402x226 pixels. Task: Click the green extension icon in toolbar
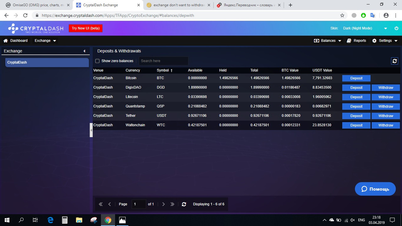[363, 15]
